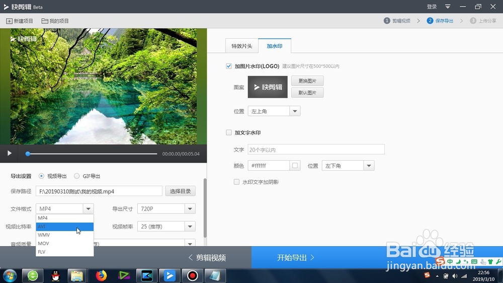Image resolution: width=503 pixels, height=283 pixels.
Task: Open the 视频帧率 25 dropdown
Action: (x=166, y=227)
